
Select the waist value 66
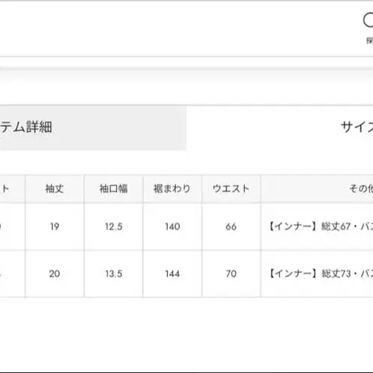coord(231,227)
